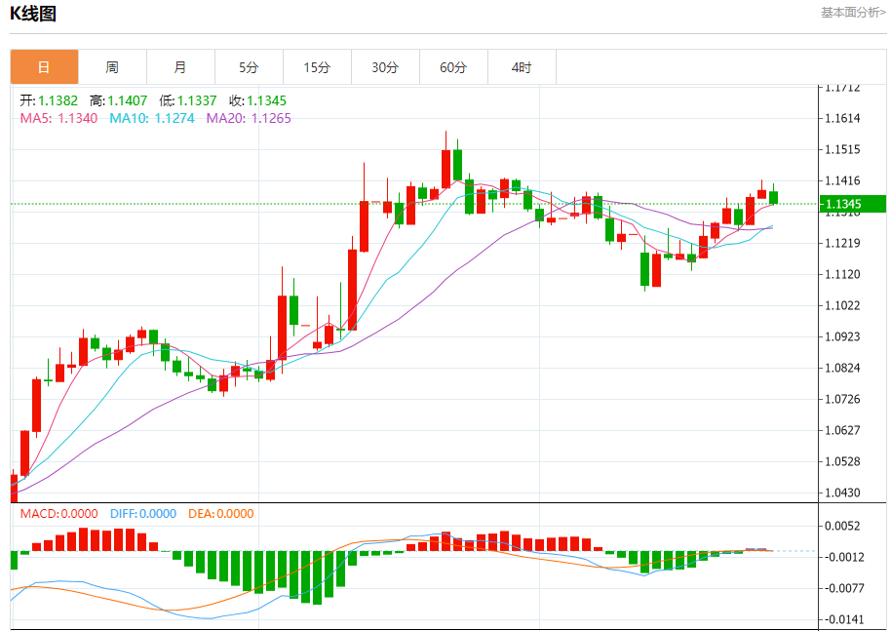
Task: Click the -0.0077 MACD axis label
Action: point(842,588)
